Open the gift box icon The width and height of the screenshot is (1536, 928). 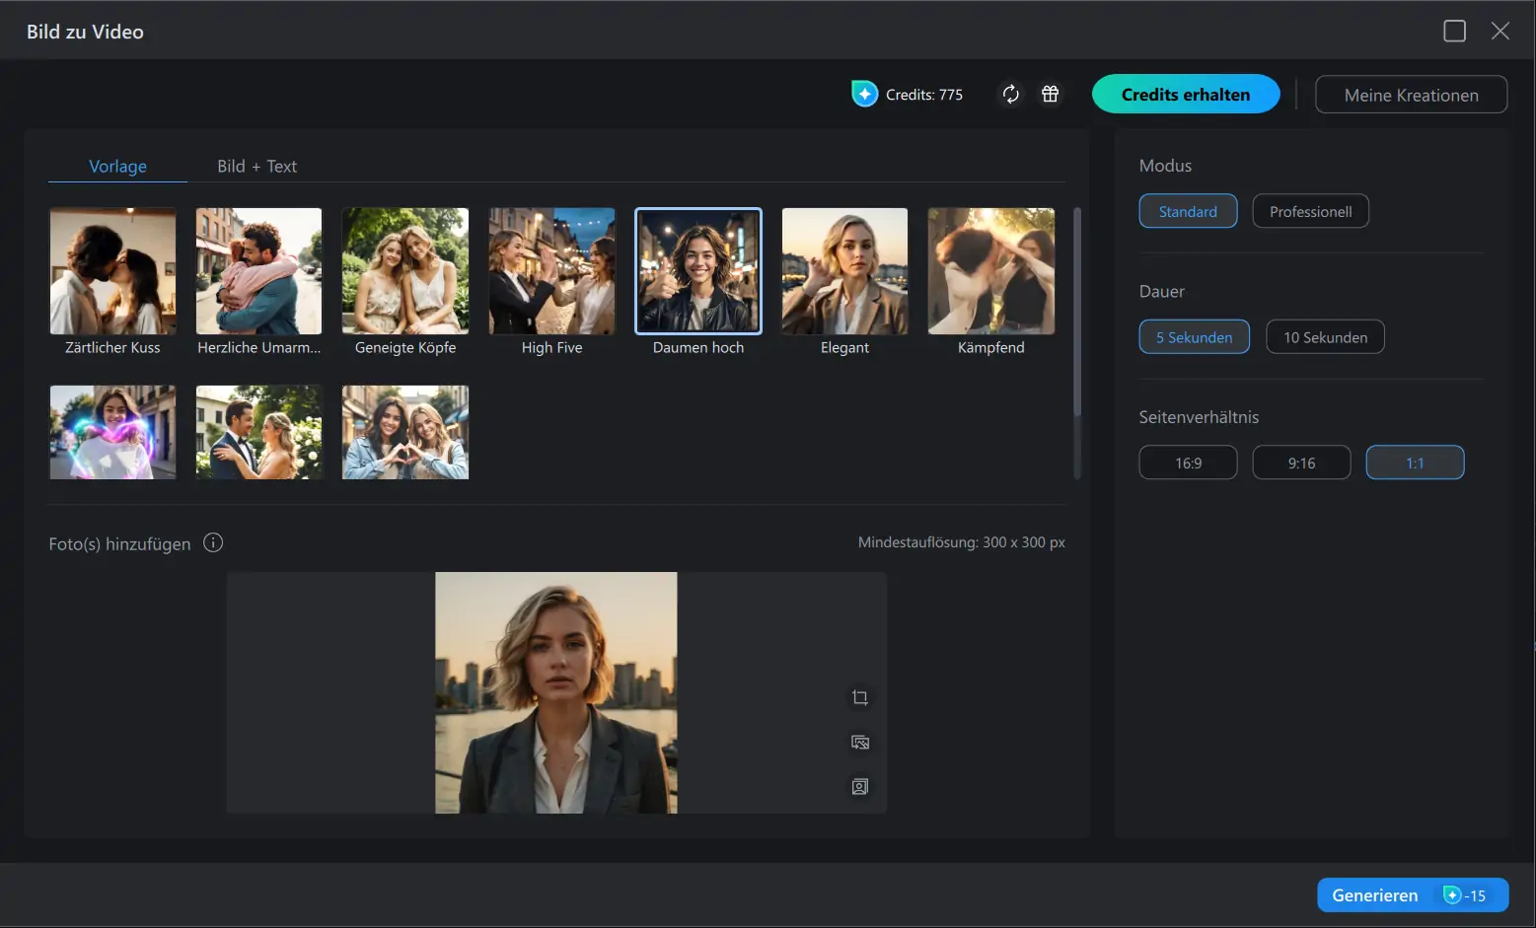[1050, 94]
